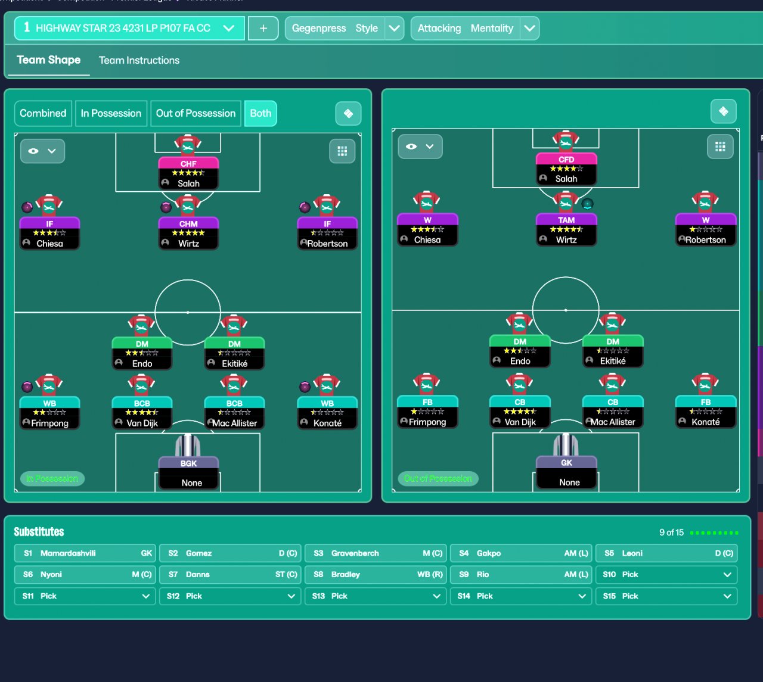
Task: Open the S14 Pick substitute dropdown
Action: point(521,596)
